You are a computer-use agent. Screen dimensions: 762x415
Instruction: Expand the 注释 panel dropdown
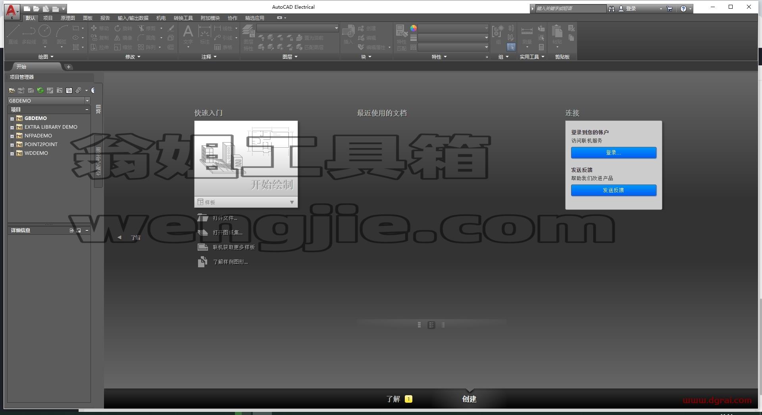click(x=209, y=57)
